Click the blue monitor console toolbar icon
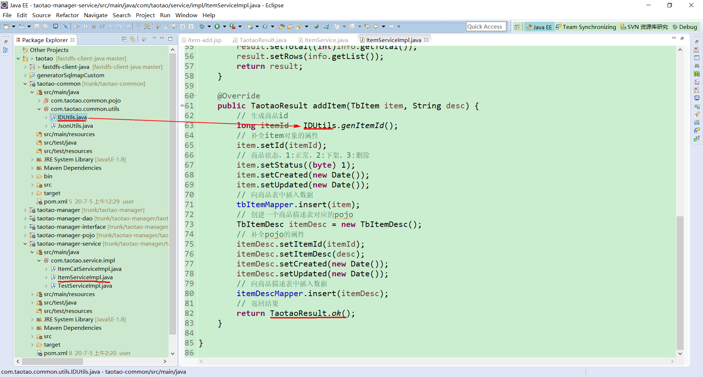 pyautogui.click(x=55, y=26)
